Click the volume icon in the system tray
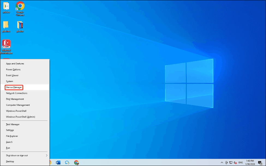 click(x=235, y=162)
